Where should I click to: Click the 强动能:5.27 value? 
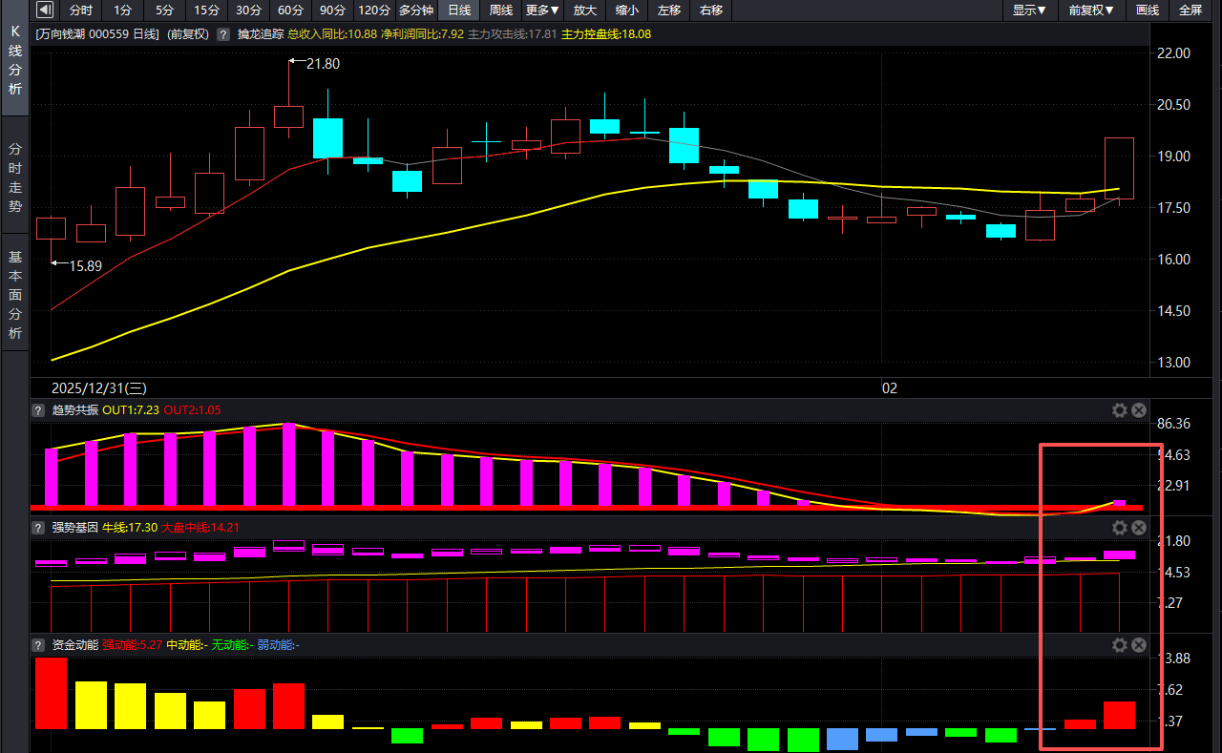pos(132,645)
